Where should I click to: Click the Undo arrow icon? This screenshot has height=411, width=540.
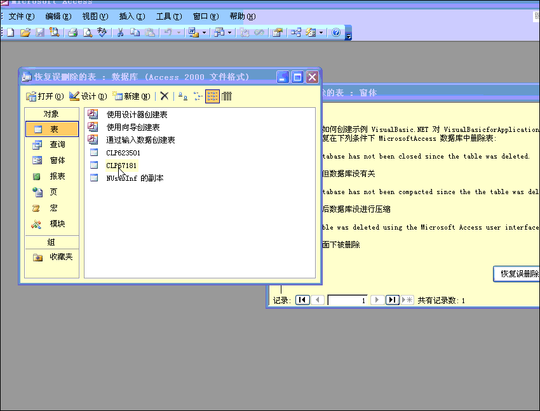click(x=168, y=33)
